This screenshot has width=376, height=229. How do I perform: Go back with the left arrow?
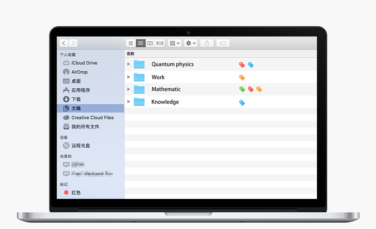tap(64, 43)
